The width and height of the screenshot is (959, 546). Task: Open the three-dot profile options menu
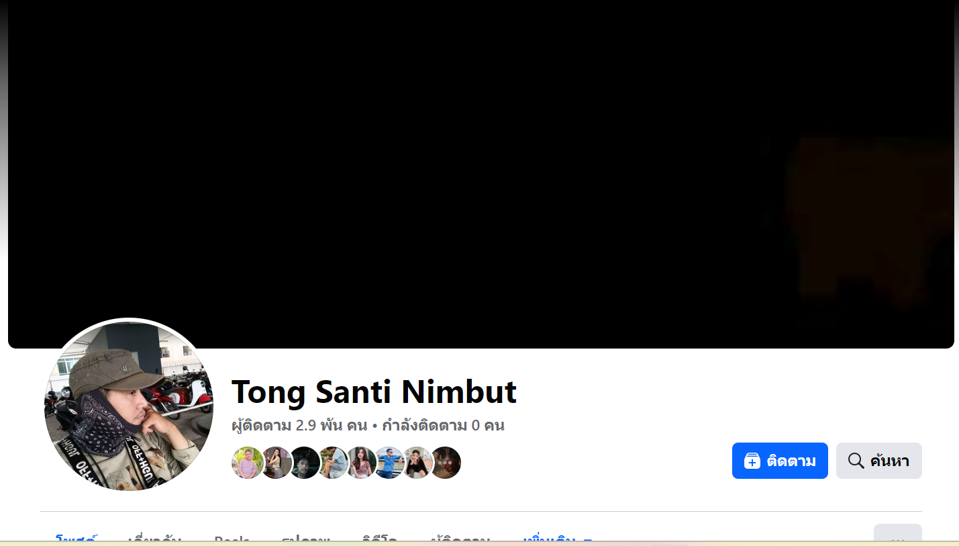pyautogui.click(x=898, y=535)
